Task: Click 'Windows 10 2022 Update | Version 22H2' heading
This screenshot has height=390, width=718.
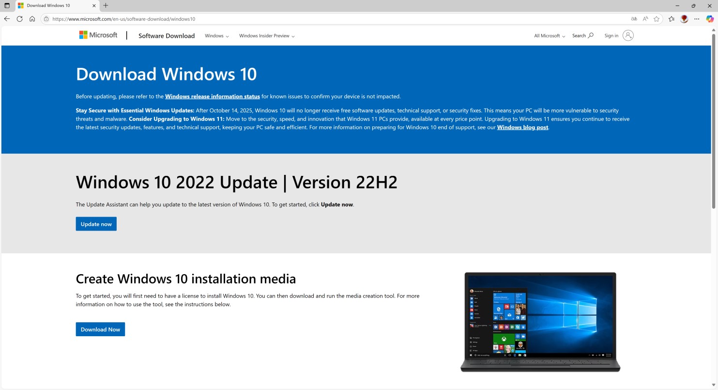Action: [236, 182]
